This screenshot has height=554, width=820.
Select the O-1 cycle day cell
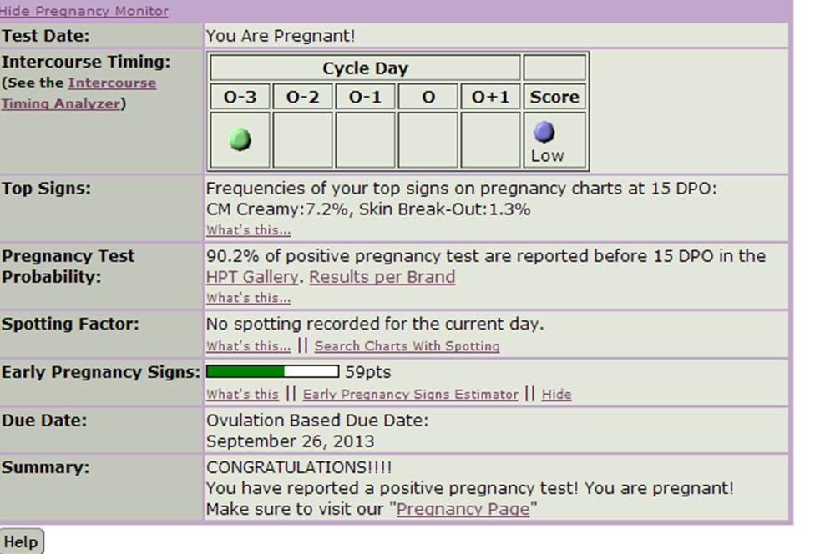point(365,139)
